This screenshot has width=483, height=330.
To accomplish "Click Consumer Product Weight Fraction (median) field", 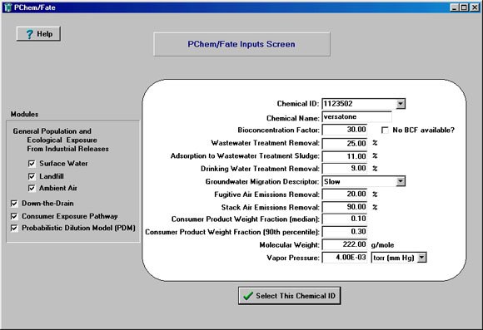I will pyautogui.click(x=345, y=219).
